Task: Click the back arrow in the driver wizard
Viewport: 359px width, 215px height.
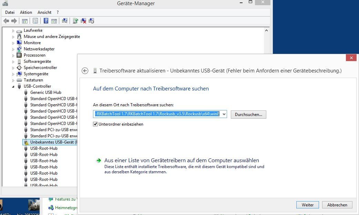Action: 85,71
